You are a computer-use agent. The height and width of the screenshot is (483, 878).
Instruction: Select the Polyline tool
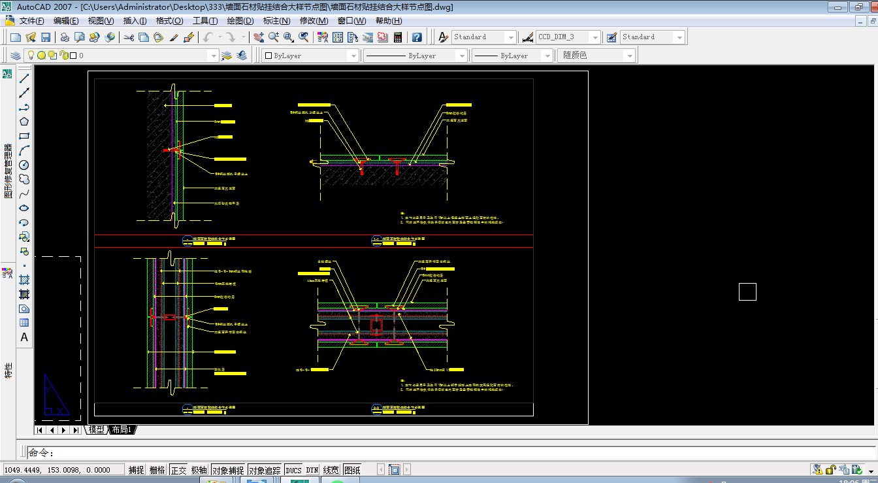point(24,107)
